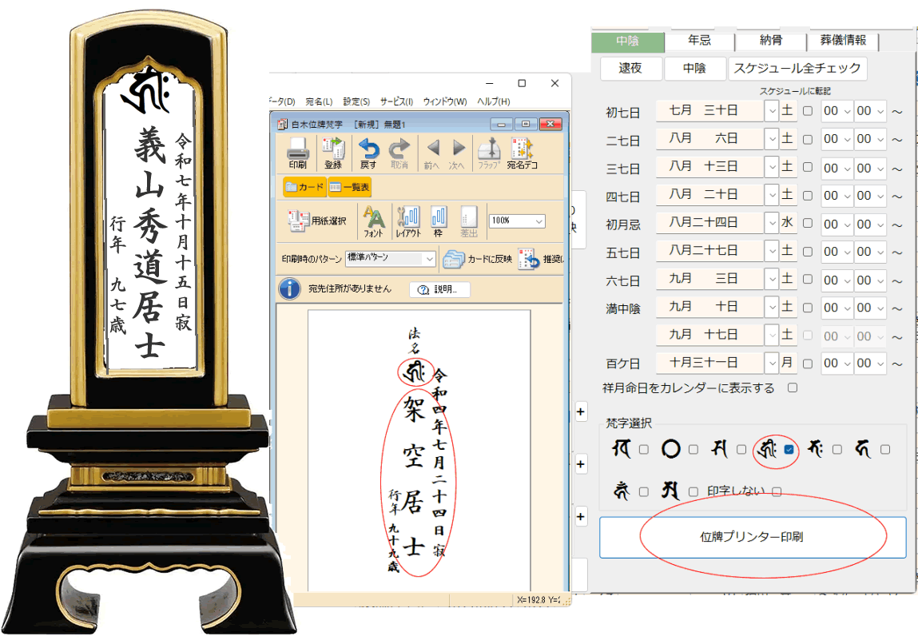Click the 枠 frame icon
The image size is (918, 640).
[x=439, y=221]
